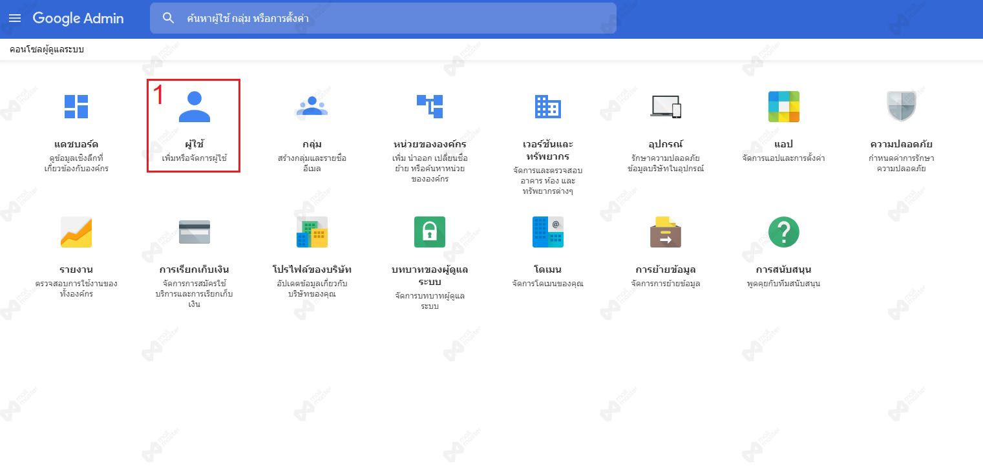Viewport: 983px width, 473px height.
Task: Open the กลุ่ม groups icon
Action: tap(312, 106)
